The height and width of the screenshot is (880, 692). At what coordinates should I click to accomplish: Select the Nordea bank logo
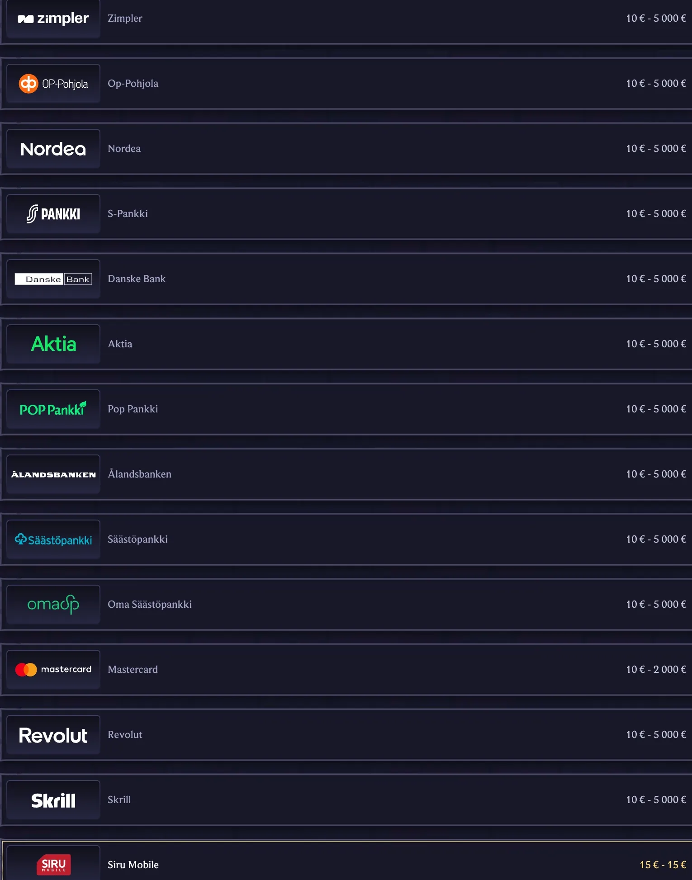coord(53,148)
